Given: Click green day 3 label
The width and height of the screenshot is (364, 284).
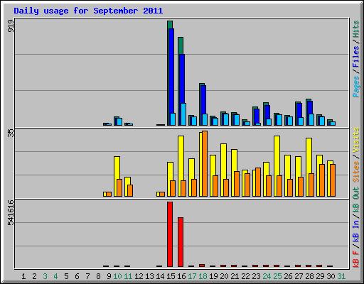Looking at the screenshot, I should (45, 276).
